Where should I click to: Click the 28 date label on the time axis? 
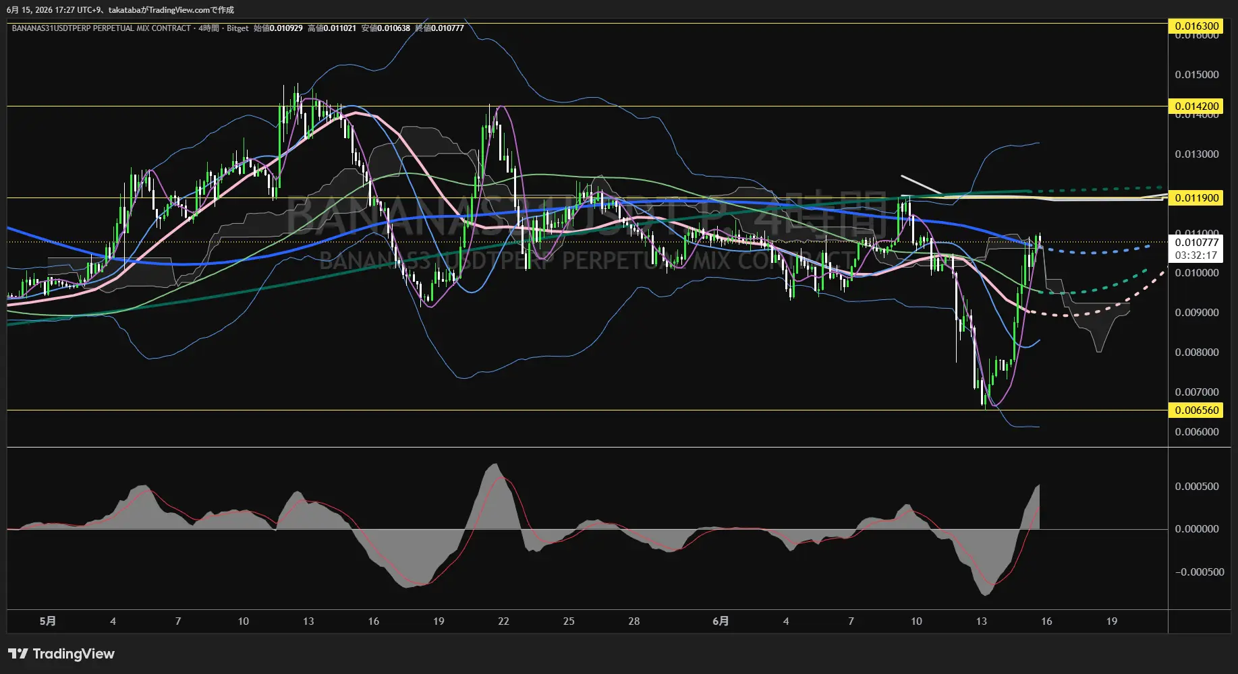[634, 621]
